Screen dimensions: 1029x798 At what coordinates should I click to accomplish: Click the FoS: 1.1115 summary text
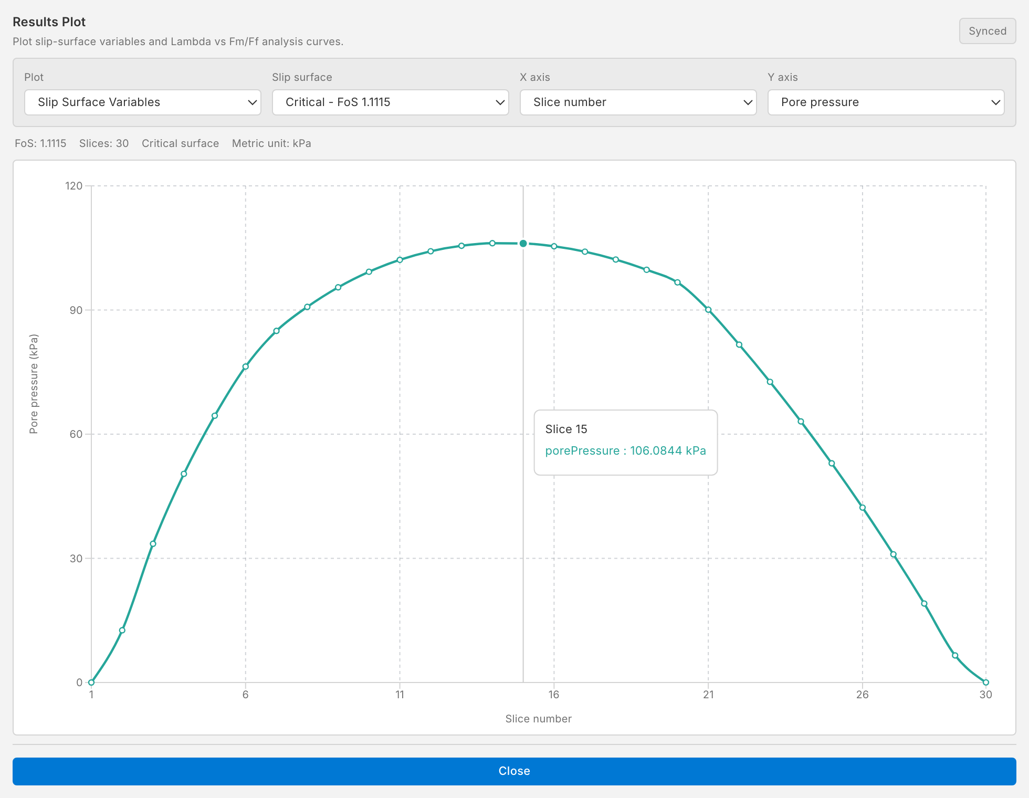(x=40, y=143)
